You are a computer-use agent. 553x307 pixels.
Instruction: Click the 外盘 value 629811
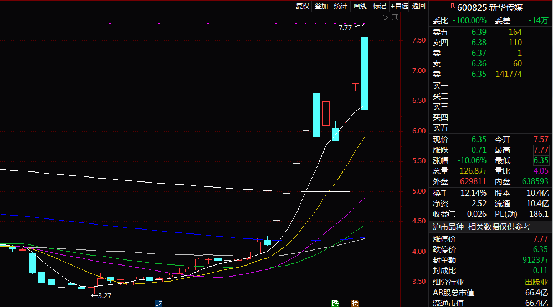click(x=473, y=181)
